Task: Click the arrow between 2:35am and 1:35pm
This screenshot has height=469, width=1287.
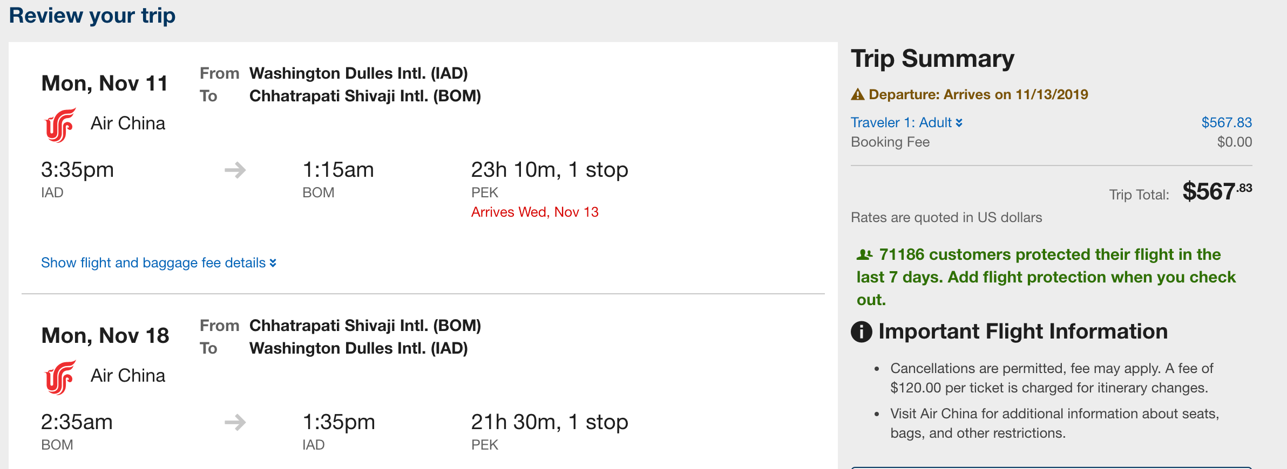Action: [235, 422]
